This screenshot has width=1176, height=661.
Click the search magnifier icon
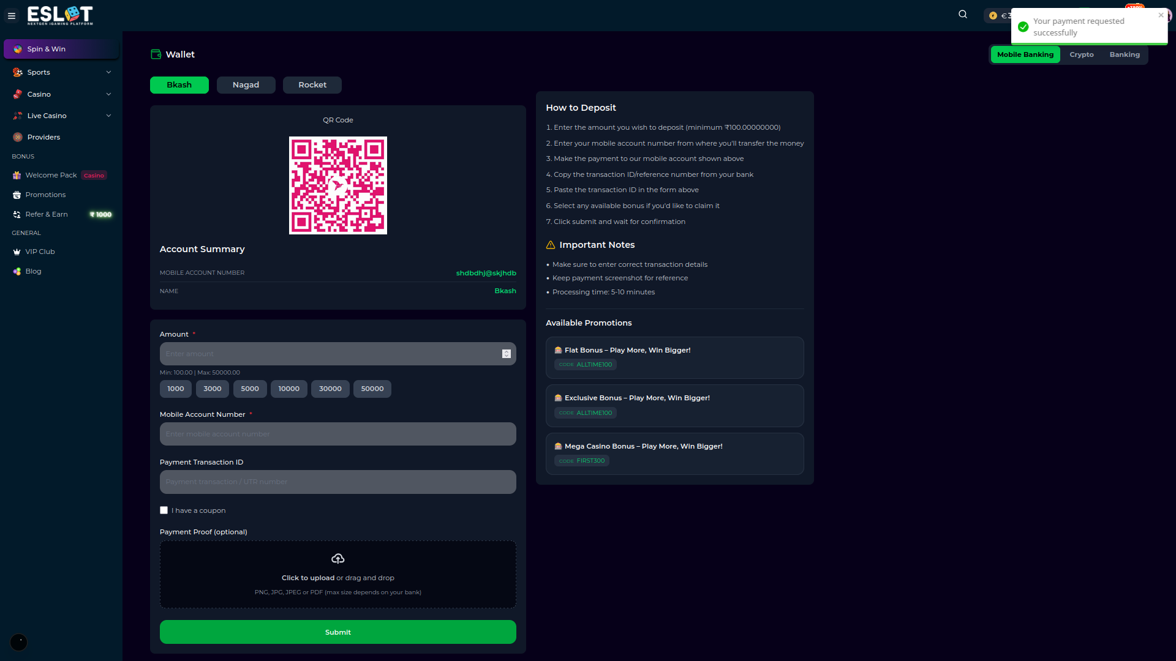click(963, 15)
